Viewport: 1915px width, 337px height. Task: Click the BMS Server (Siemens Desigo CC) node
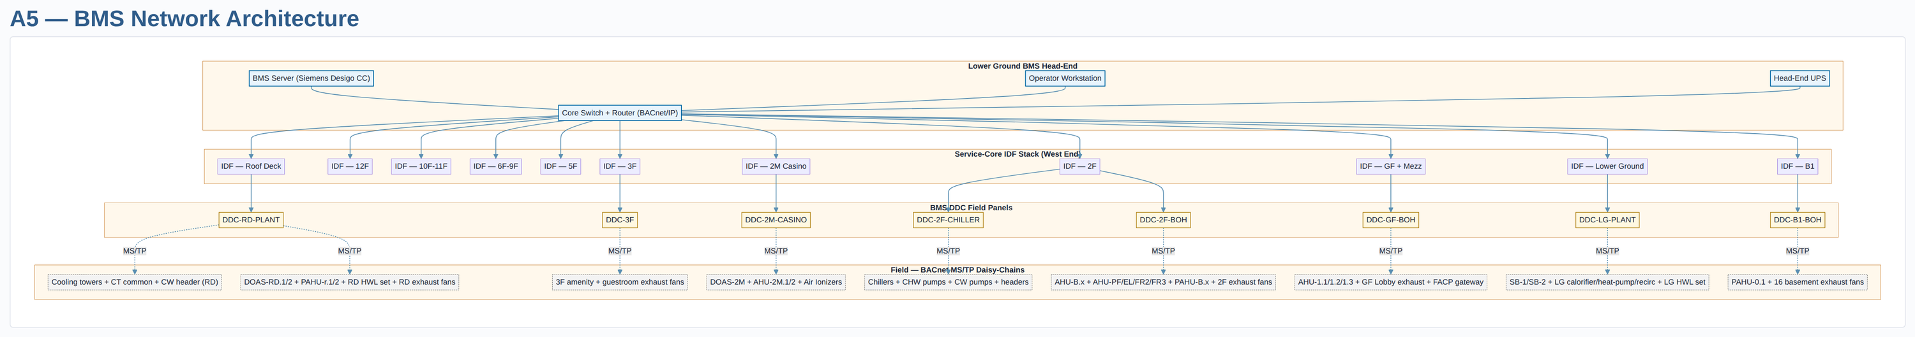311,78
